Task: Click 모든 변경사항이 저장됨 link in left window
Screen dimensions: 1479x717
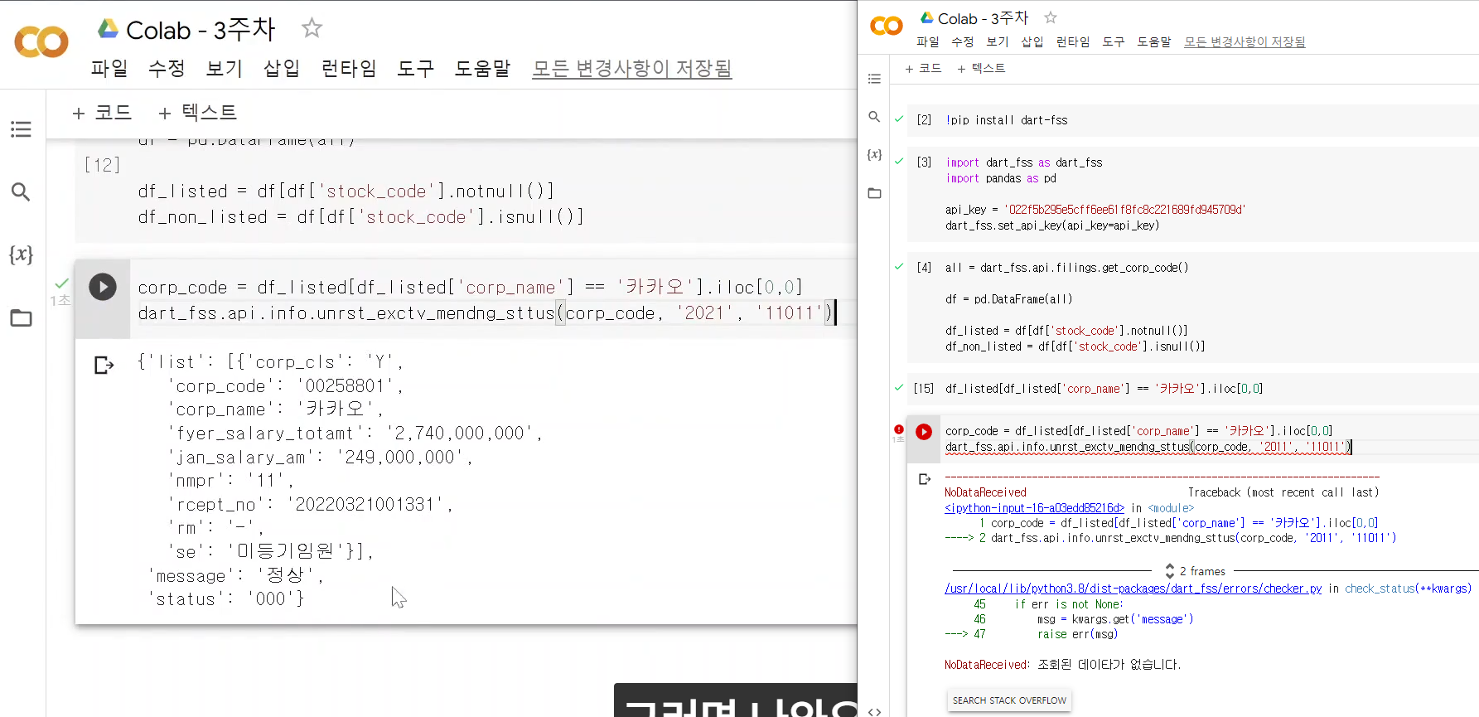Action: 632,68
